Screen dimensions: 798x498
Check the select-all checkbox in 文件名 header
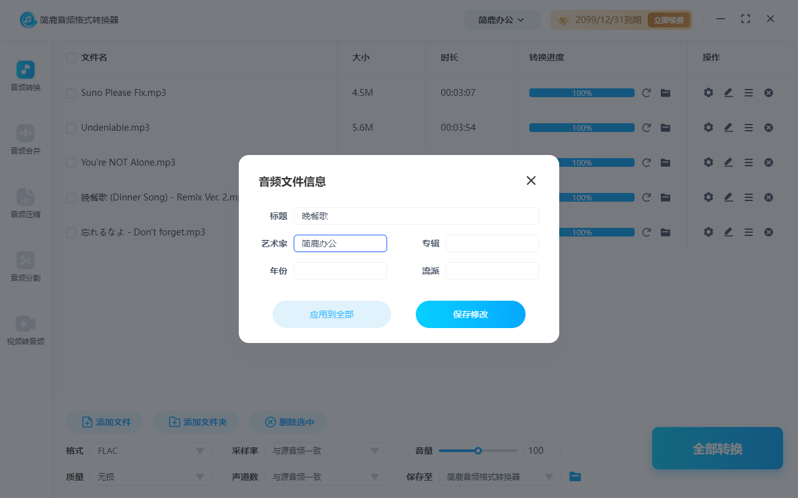pyautogui.click(x=70, y=57)
